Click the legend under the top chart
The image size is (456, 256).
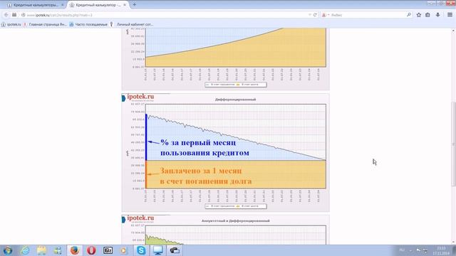236,85
